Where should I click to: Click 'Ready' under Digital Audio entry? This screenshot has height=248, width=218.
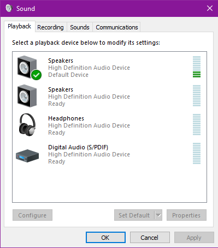tap(57, 161)
